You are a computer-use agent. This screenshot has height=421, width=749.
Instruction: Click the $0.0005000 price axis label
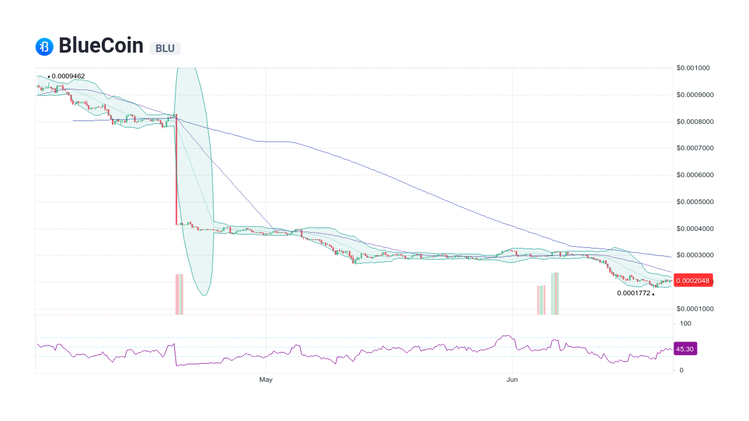click(x=695, y=202)
